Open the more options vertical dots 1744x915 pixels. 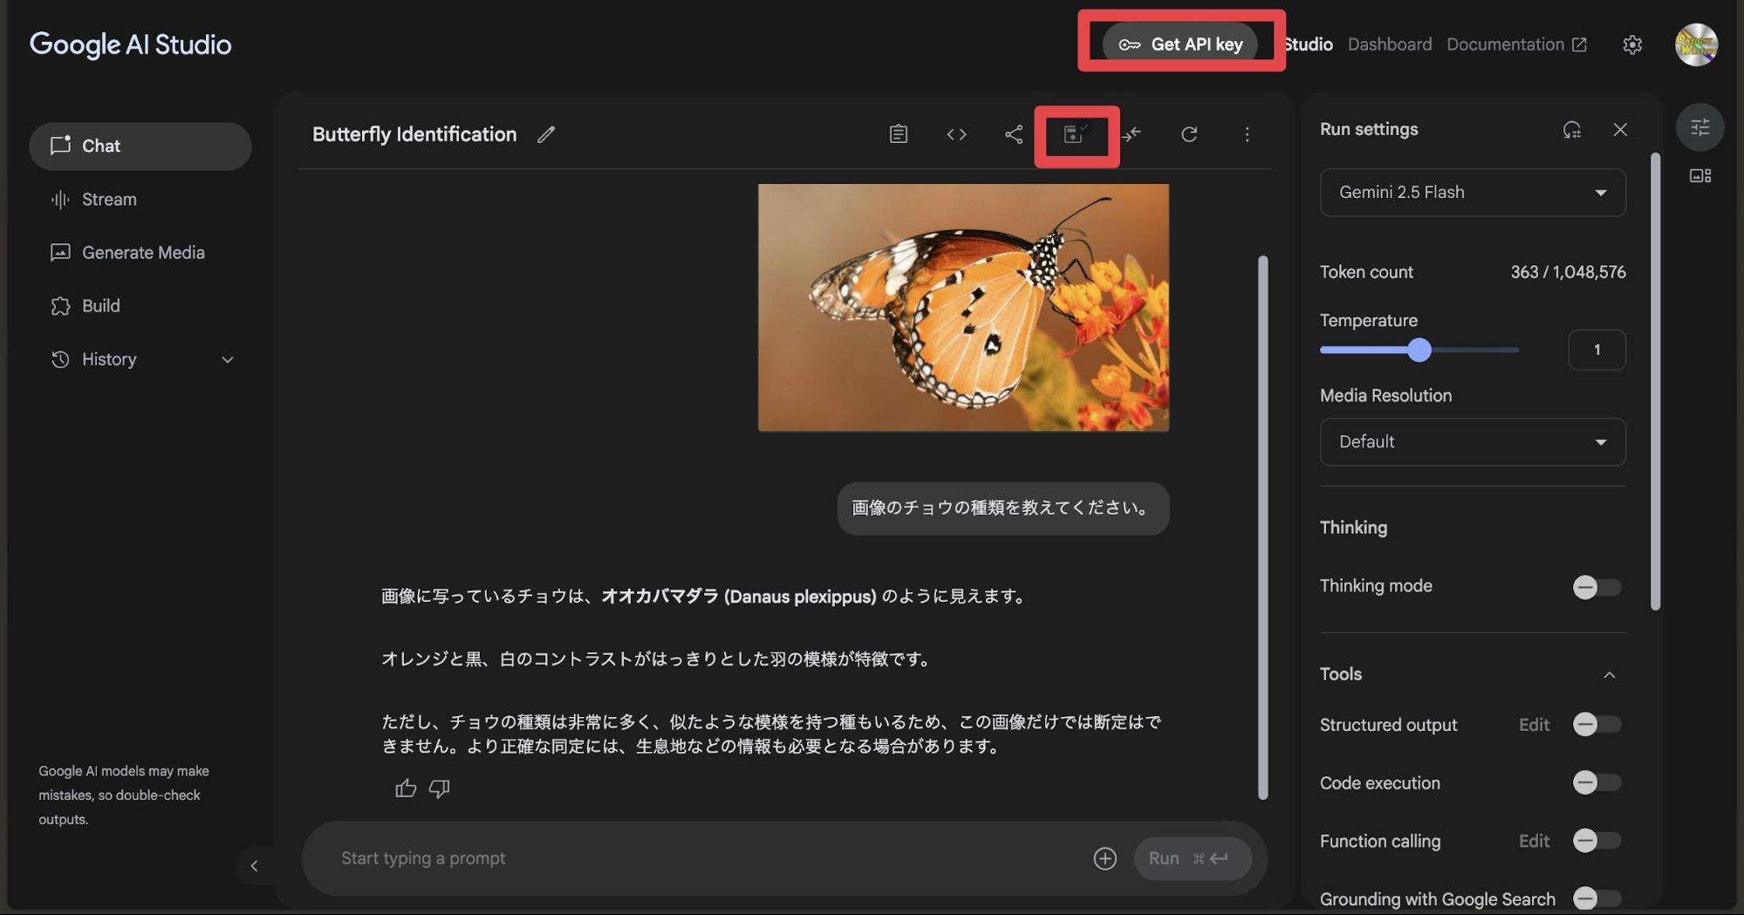(x=1247, y=133)
